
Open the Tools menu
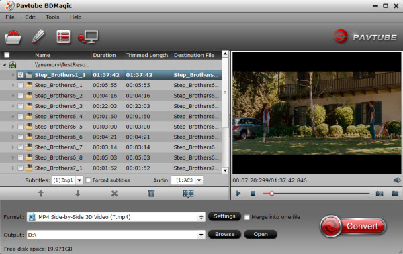point(52,17)
